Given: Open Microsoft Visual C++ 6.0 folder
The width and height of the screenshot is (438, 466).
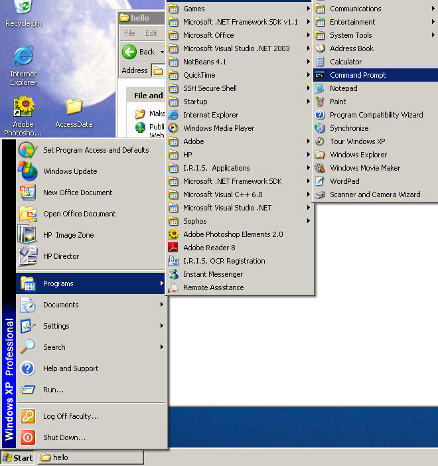Looking at the screenshot, I should tap(239, 194).
